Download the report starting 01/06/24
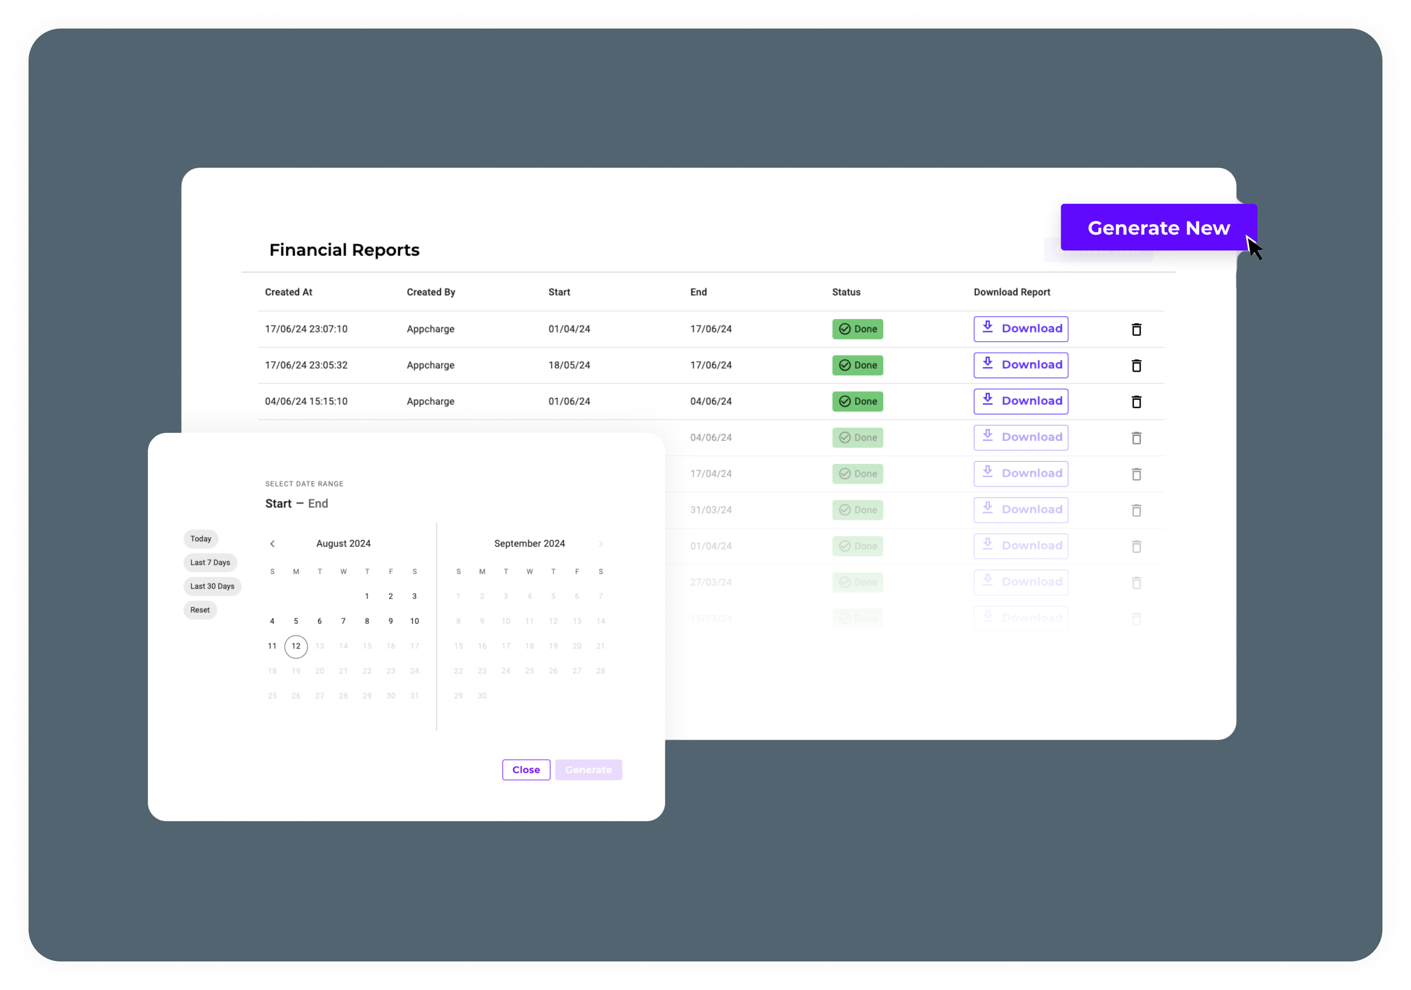 (1020, 401)
